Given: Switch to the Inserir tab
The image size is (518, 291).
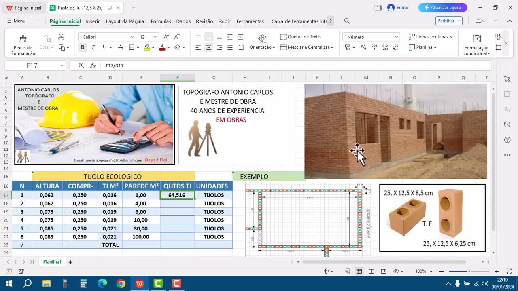Looking at the screenshot, I should [93, 21].
